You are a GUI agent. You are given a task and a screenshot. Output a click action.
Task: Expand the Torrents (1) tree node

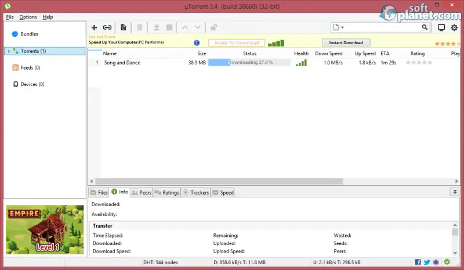point(9,51)
